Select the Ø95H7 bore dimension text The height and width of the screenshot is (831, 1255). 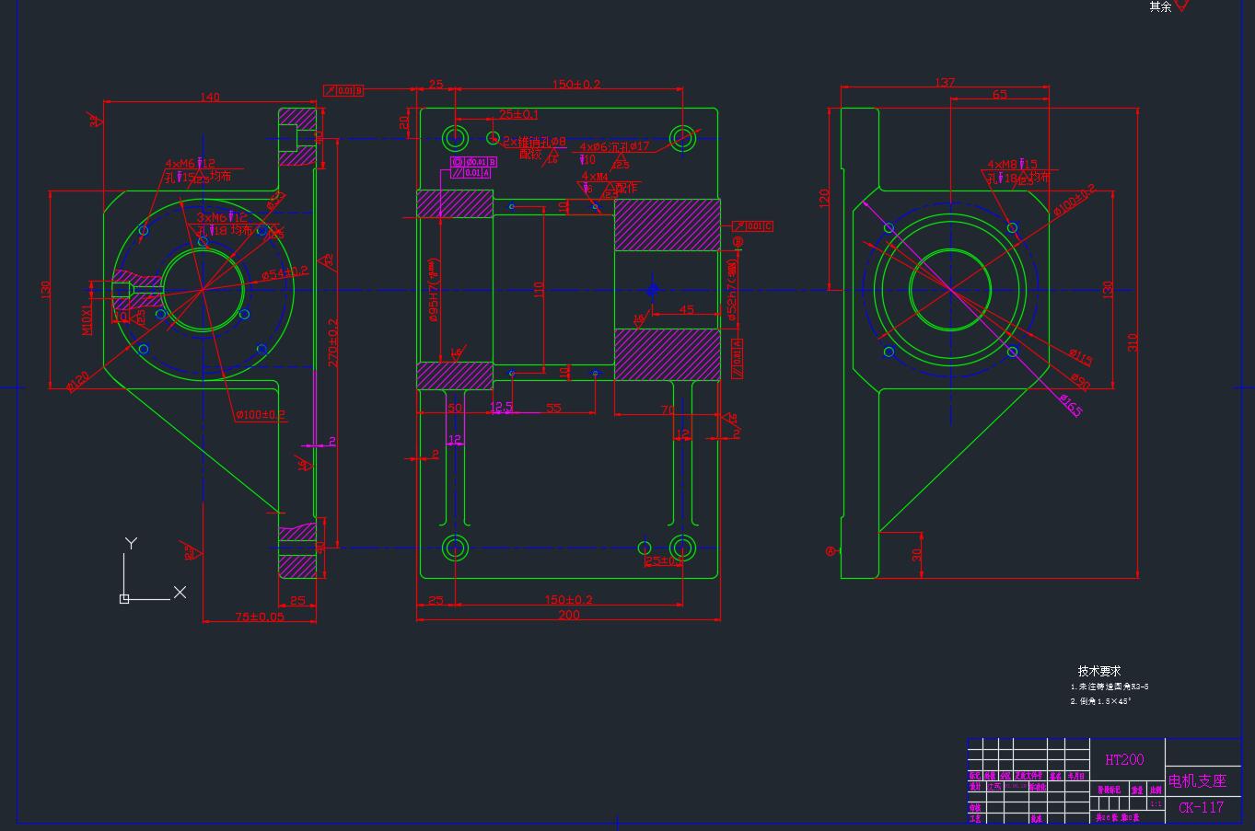point(434,290)
